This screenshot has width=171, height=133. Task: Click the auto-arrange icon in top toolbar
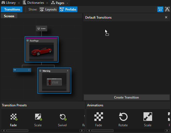pyautogui.click(x=160, y=9)
